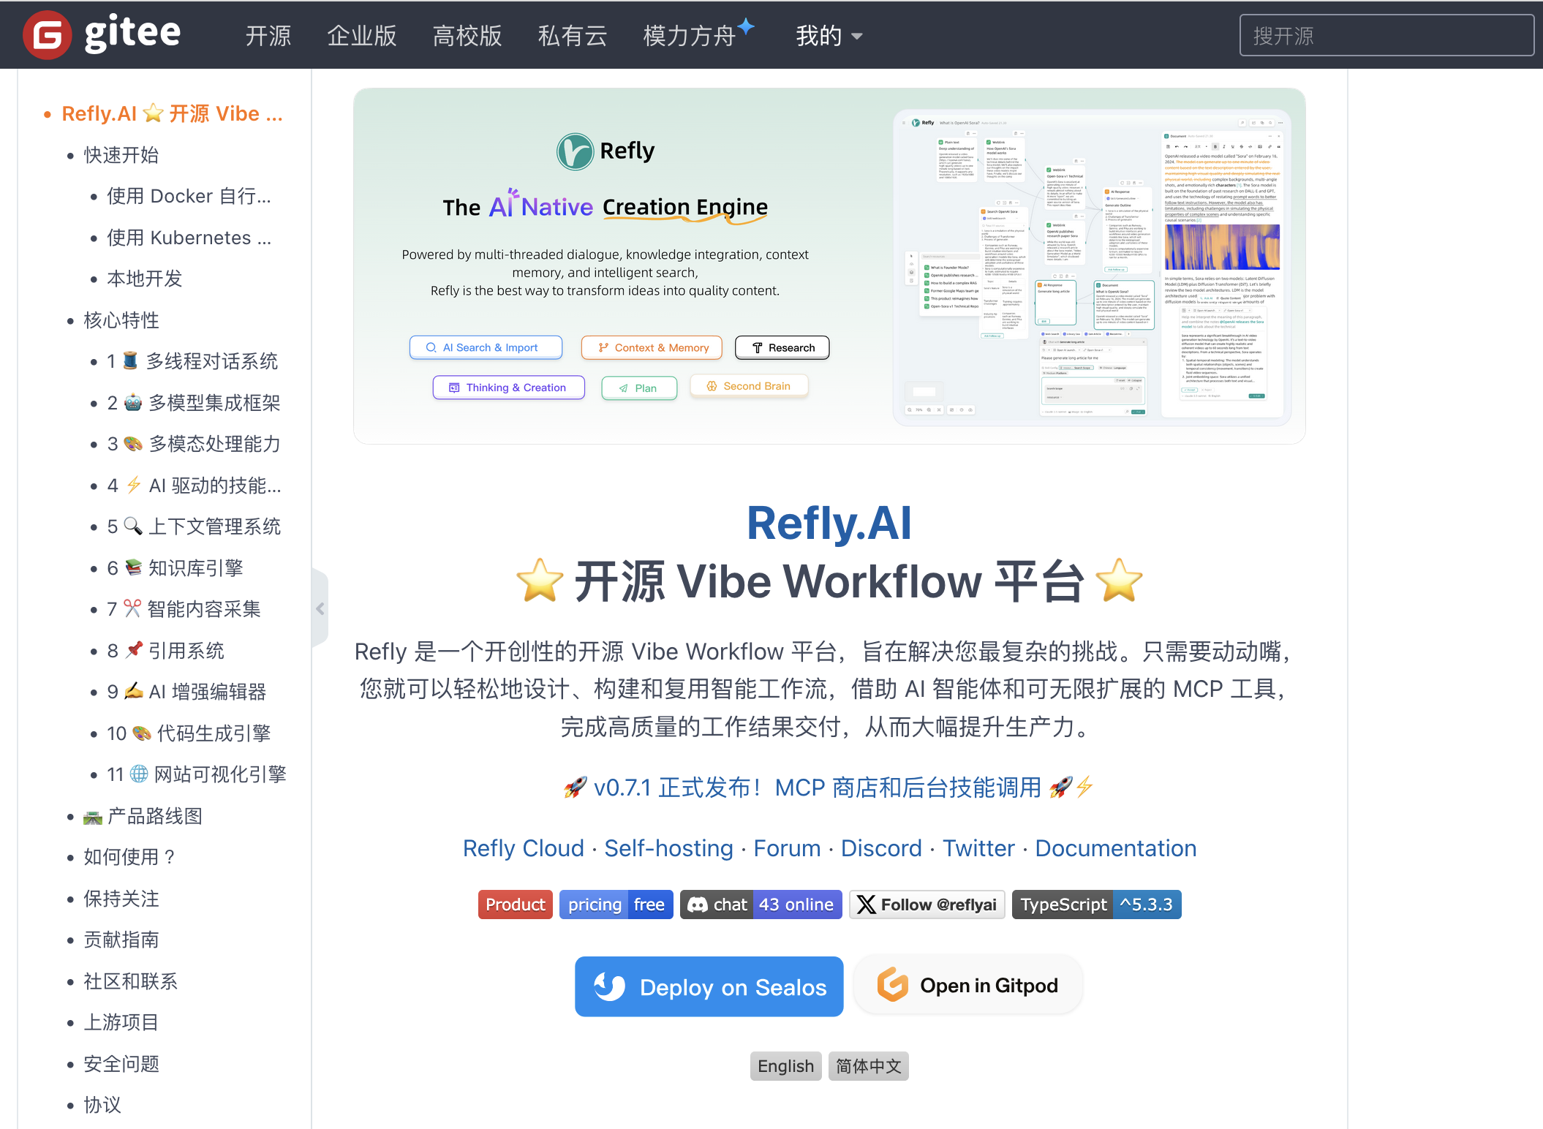Click the Plan feature pill
This screenshot has width=1543, height=1129.
click(x=638, y=388)
